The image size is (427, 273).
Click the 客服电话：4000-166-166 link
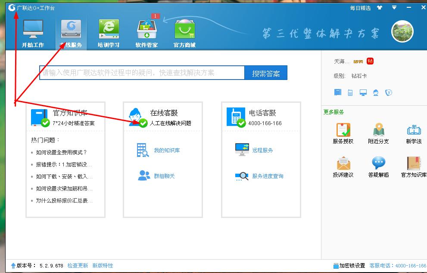(x=398, y=265)
